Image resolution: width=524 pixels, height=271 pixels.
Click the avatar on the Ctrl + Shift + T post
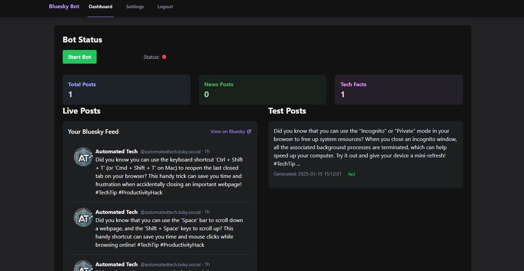[x=83, y=156]
